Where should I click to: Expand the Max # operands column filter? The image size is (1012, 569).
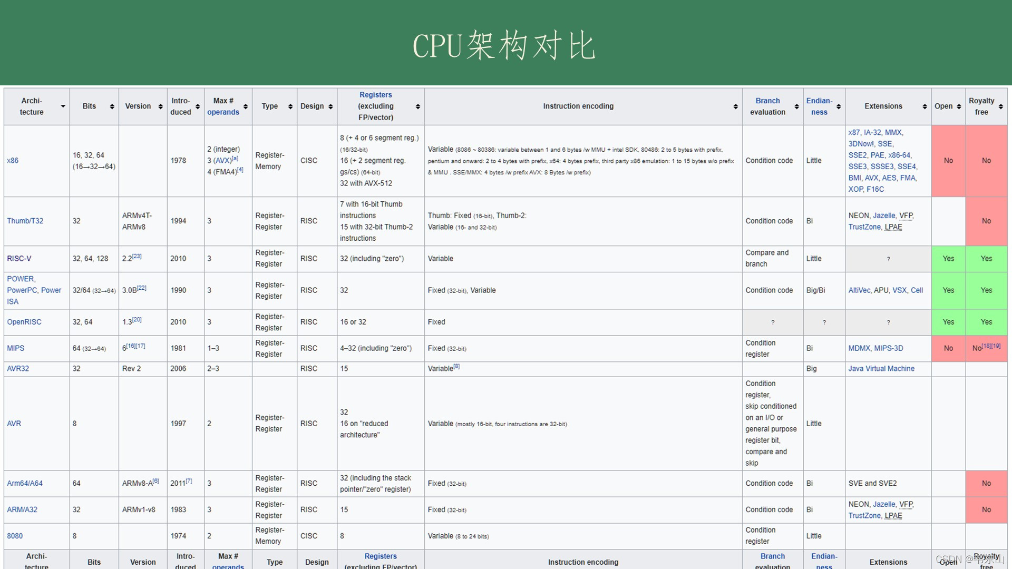tap(245, 106)
